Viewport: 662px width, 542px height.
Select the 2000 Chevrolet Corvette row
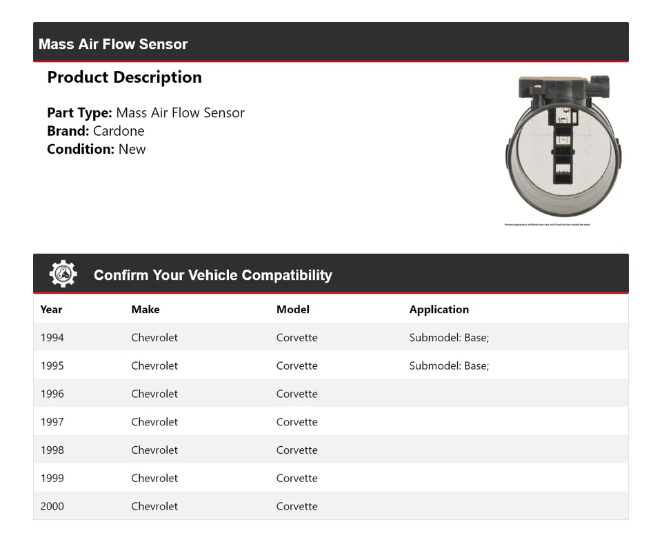[331, 505]
